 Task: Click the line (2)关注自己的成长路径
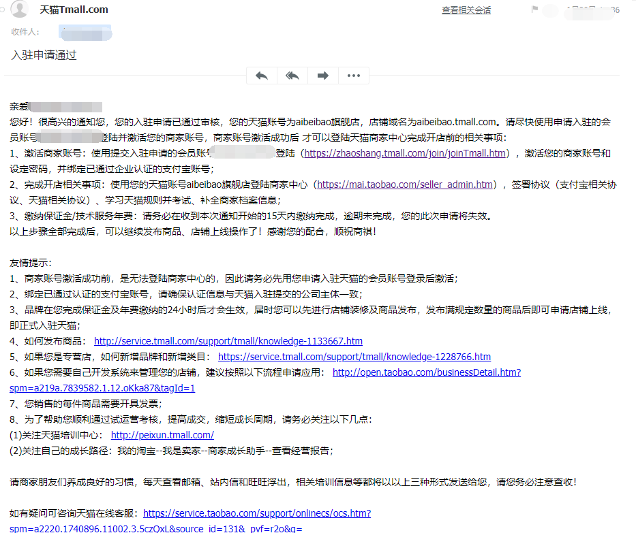pos(172,451)
